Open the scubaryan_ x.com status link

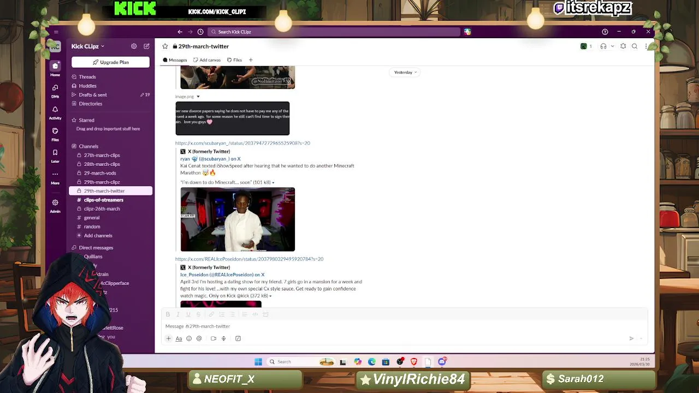(x=242, y=143)
